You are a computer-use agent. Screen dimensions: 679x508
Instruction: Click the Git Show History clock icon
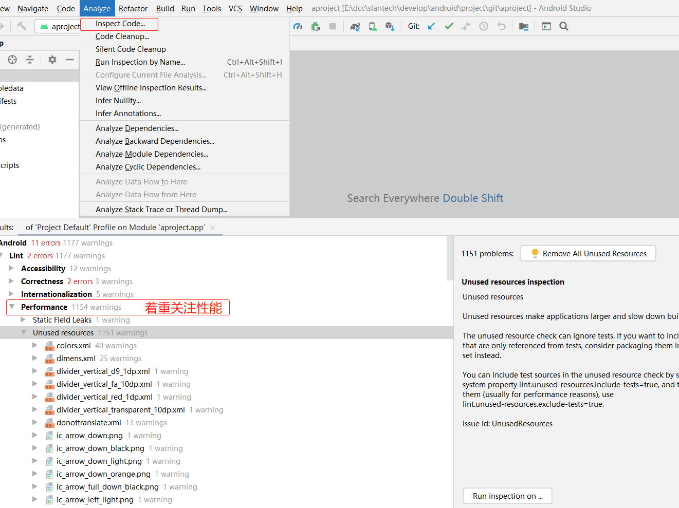pos(484,26)
